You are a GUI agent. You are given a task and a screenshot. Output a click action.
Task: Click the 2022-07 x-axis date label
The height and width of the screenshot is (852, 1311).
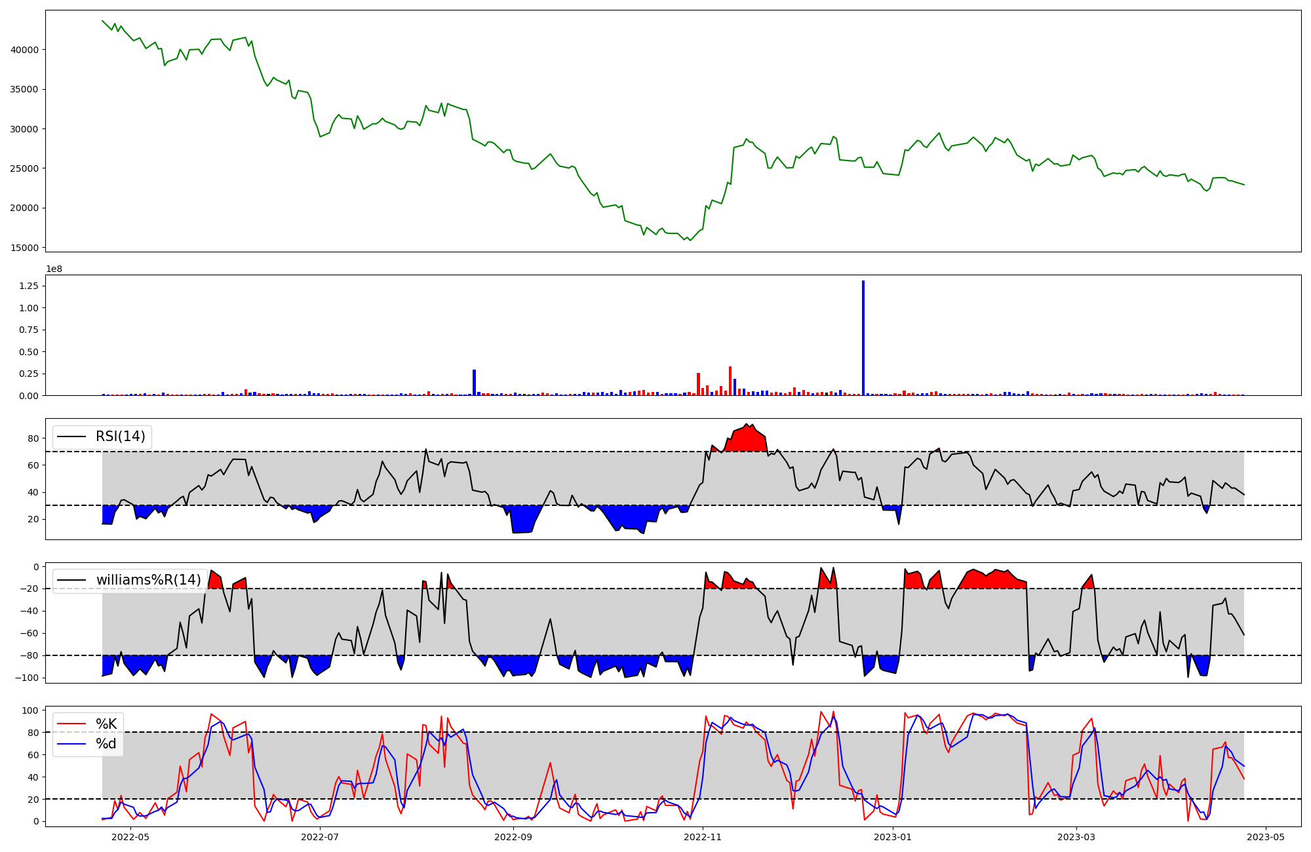[x=320, y=837]
